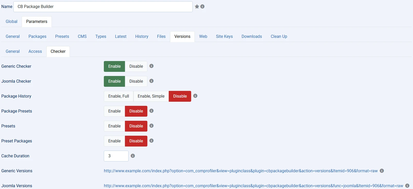The image size is (413, 189).
Task: Go to the Site Keys tab
Action: pos(224,37)
